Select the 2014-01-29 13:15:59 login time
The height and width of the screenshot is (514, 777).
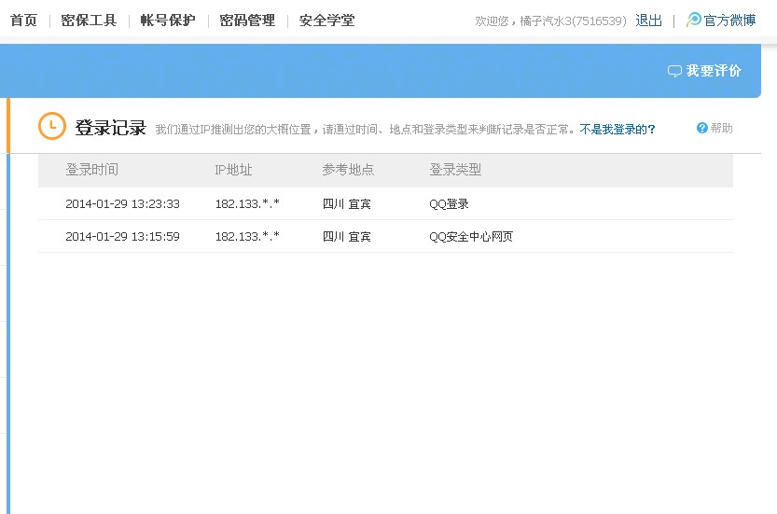click(x=122, y=236)
